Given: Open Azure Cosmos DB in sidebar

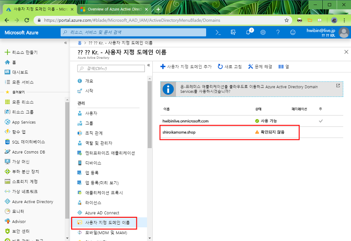Looking at the screenshot, I should click(25, 152).
